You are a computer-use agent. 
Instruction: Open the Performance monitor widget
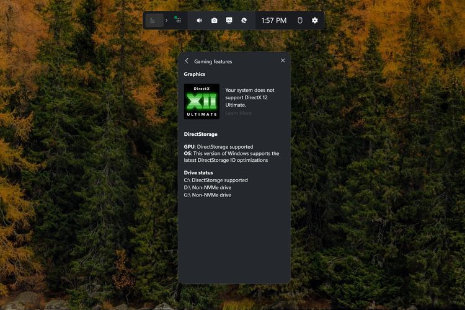tap(229, 20)
